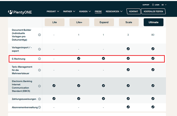
Task: Expand the RESSOURCEN menu
Action: click(x=114, y=11)
